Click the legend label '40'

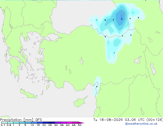click(68, 125)
